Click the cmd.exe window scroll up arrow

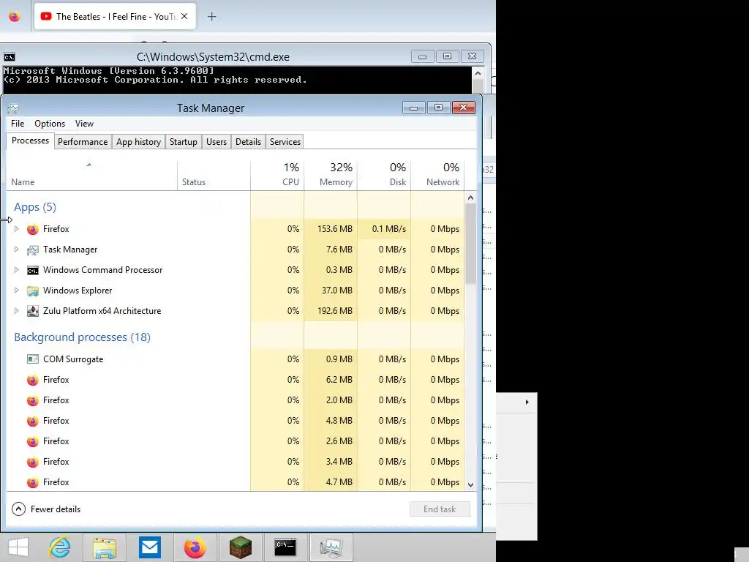(x=478, y=74)
